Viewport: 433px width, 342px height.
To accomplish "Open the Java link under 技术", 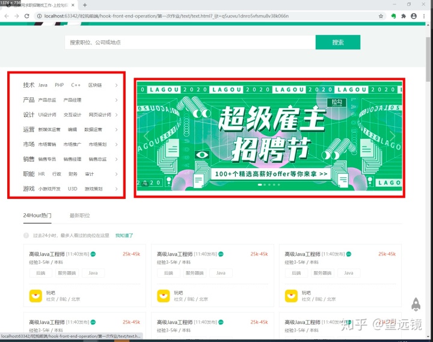I will tap(43, 85).
